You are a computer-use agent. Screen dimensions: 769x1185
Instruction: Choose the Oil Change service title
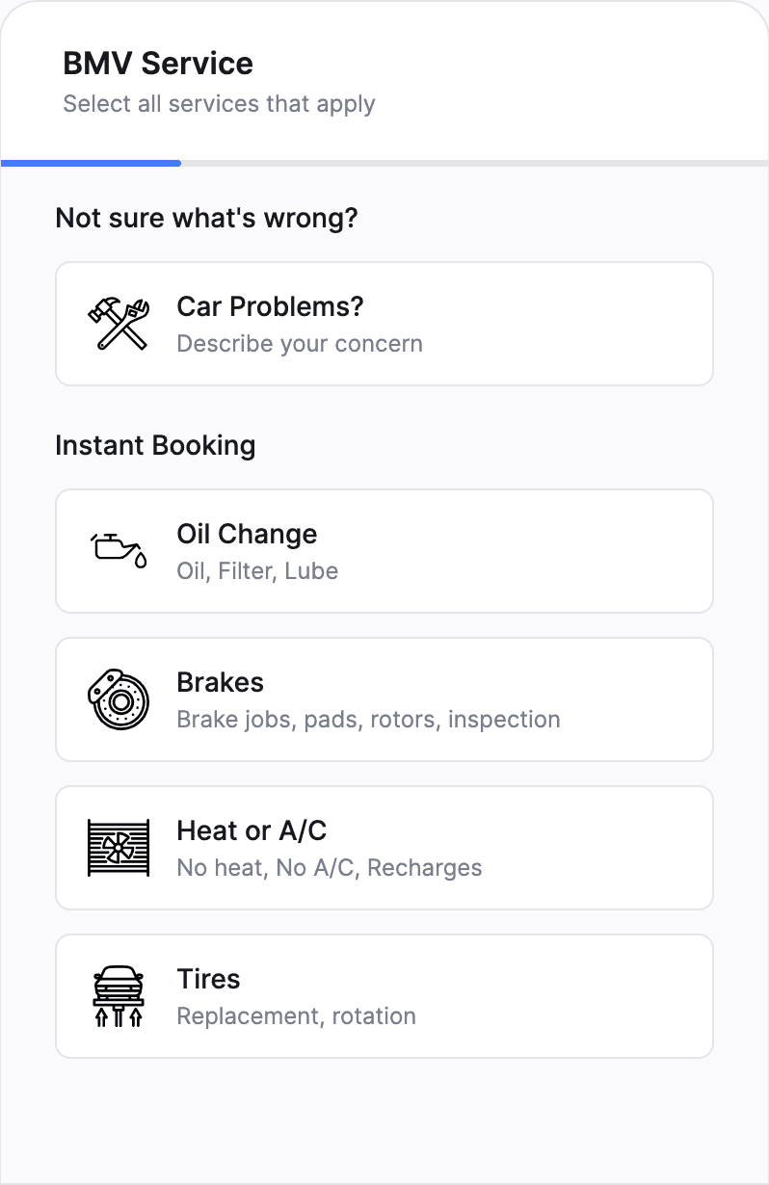click(x=247, y=534)
